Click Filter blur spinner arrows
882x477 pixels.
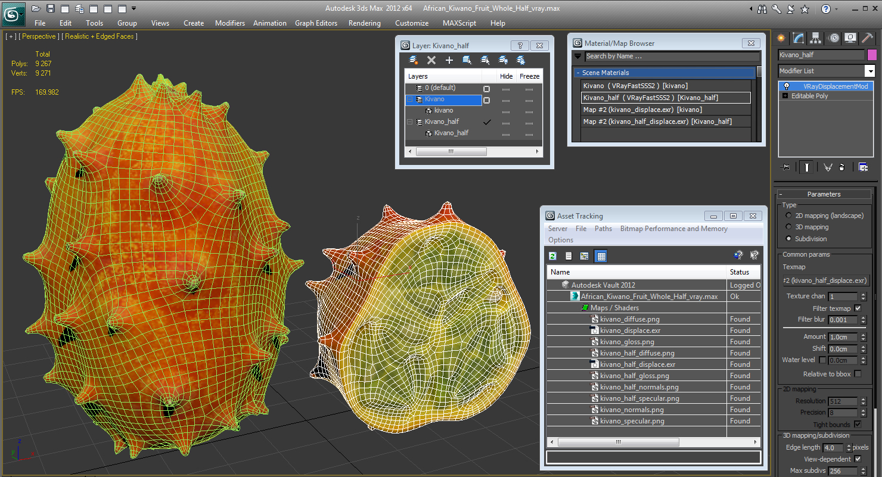863,320
